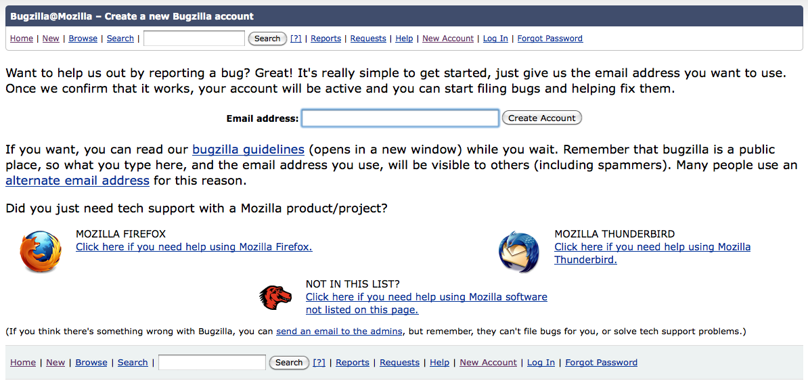Image resolution: width=808 pixels, height=385 pixels.
Task: Follow the Mozilla software not listed link
Action: [x=426, y=297]
